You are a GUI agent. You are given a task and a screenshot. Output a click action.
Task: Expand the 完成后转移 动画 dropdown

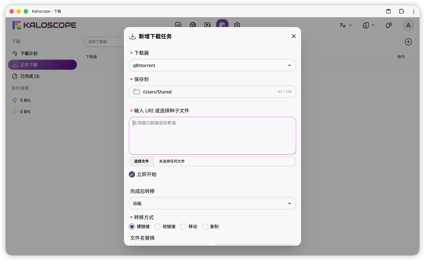(x=212, y=203)
